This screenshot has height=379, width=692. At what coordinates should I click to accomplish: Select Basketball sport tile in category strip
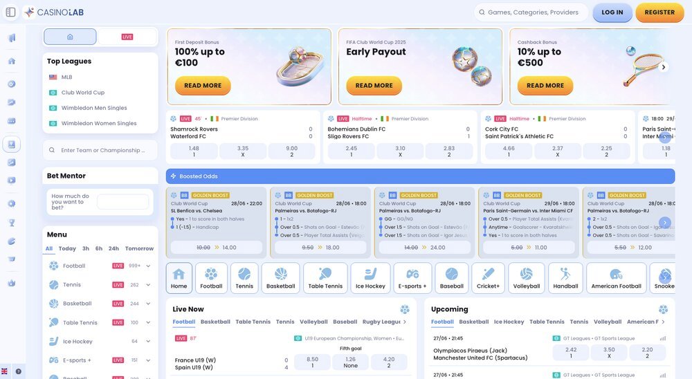click(x=281, y=278)
